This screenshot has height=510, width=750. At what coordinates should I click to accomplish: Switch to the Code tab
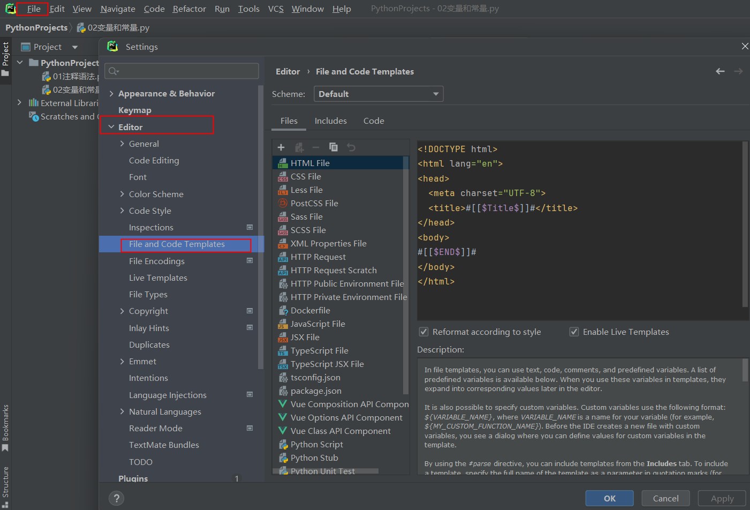(x=374, y=121)
